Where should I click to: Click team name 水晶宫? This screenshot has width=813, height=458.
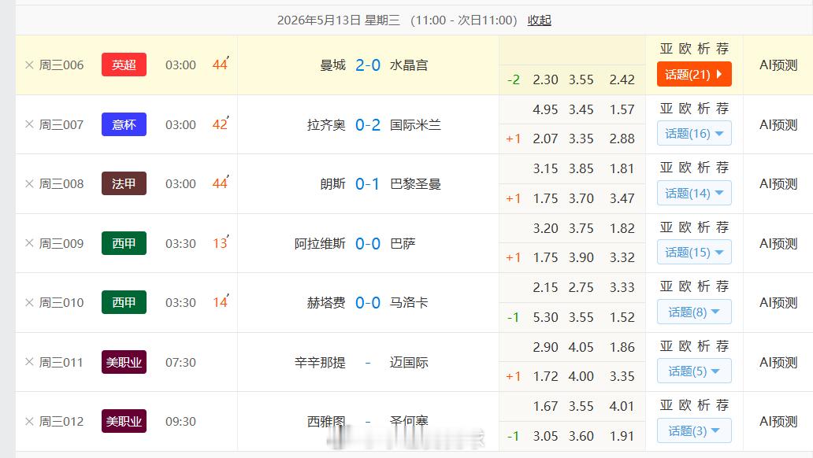409,65
